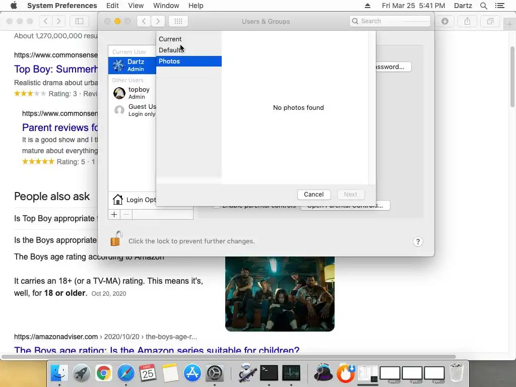The height and width of the screenshot is (387, 516).
Task: Open The Boys age rating article link
Action: (x=157, y=350)
